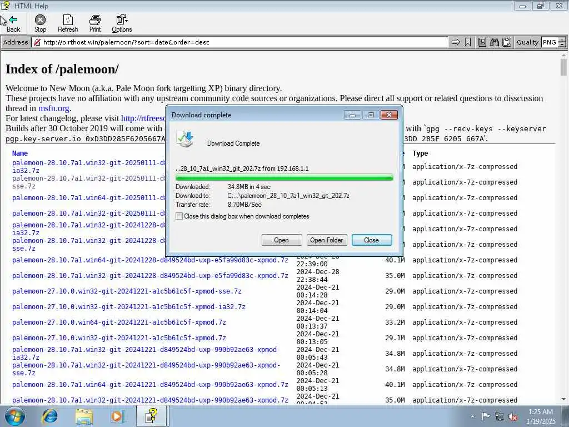Open palemoon-28.10.7a1.win32-git-20250111 ia32.7z link

pyautogui.click(x=89, y=166)
